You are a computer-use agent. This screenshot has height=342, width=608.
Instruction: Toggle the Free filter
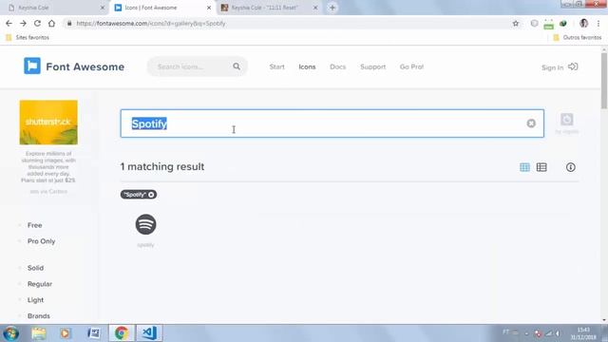34,225
